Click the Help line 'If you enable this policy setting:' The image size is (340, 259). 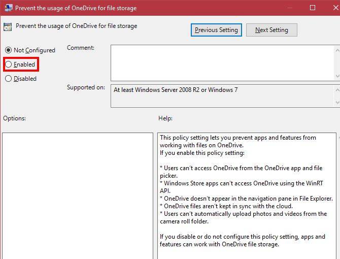click(x=202, y=153)
